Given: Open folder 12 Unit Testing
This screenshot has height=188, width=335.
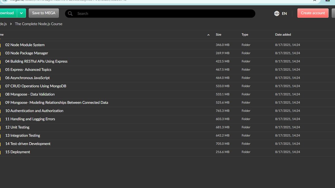Looking at the screenshot, I should point(17,127).
